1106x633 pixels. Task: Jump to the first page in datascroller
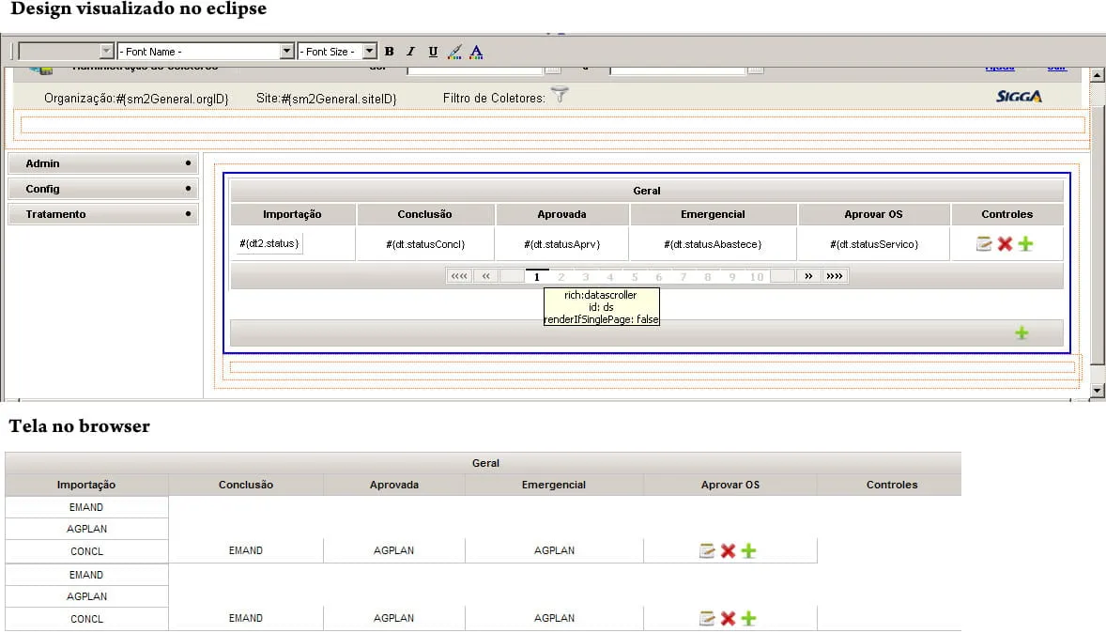459,276
